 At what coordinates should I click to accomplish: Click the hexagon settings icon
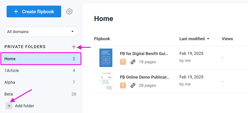[x=69, y=11]
